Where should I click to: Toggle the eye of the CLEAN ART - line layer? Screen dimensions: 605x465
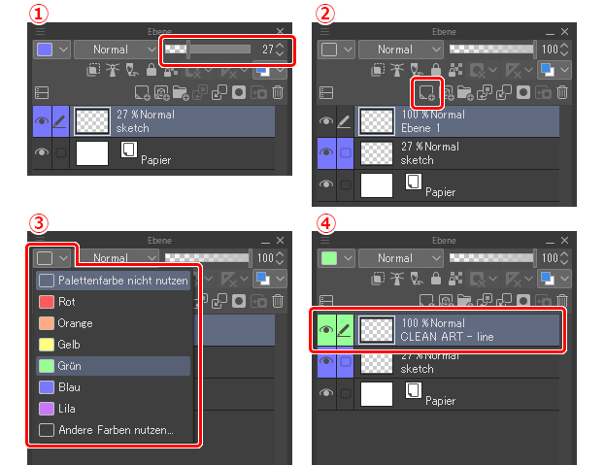(326, 330)
